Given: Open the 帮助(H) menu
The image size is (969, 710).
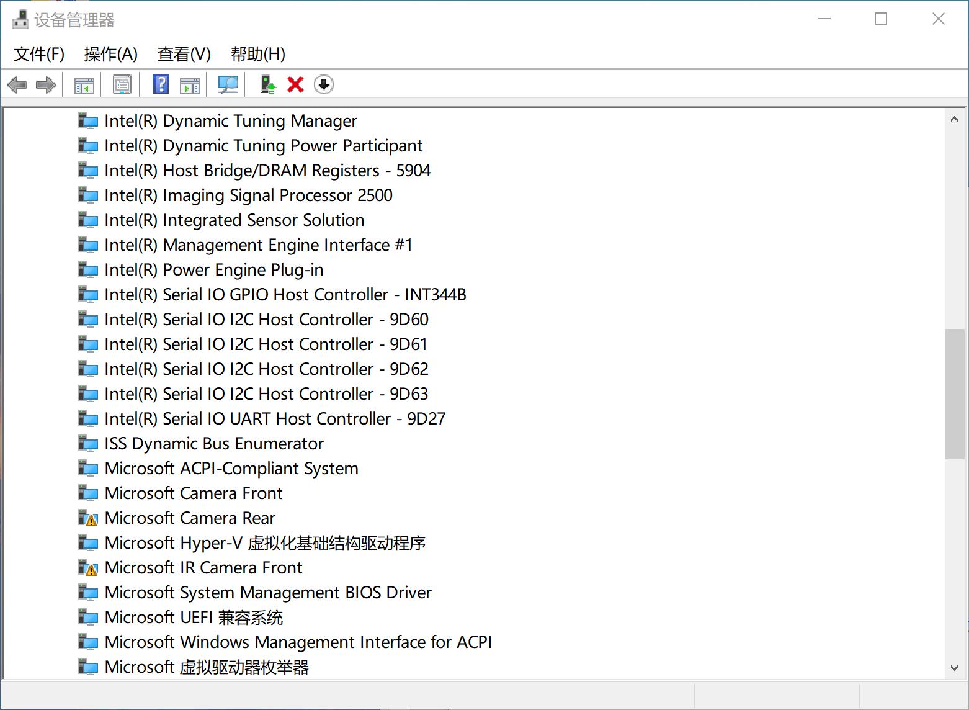Looking at the screenshot, I should (258, 54).
